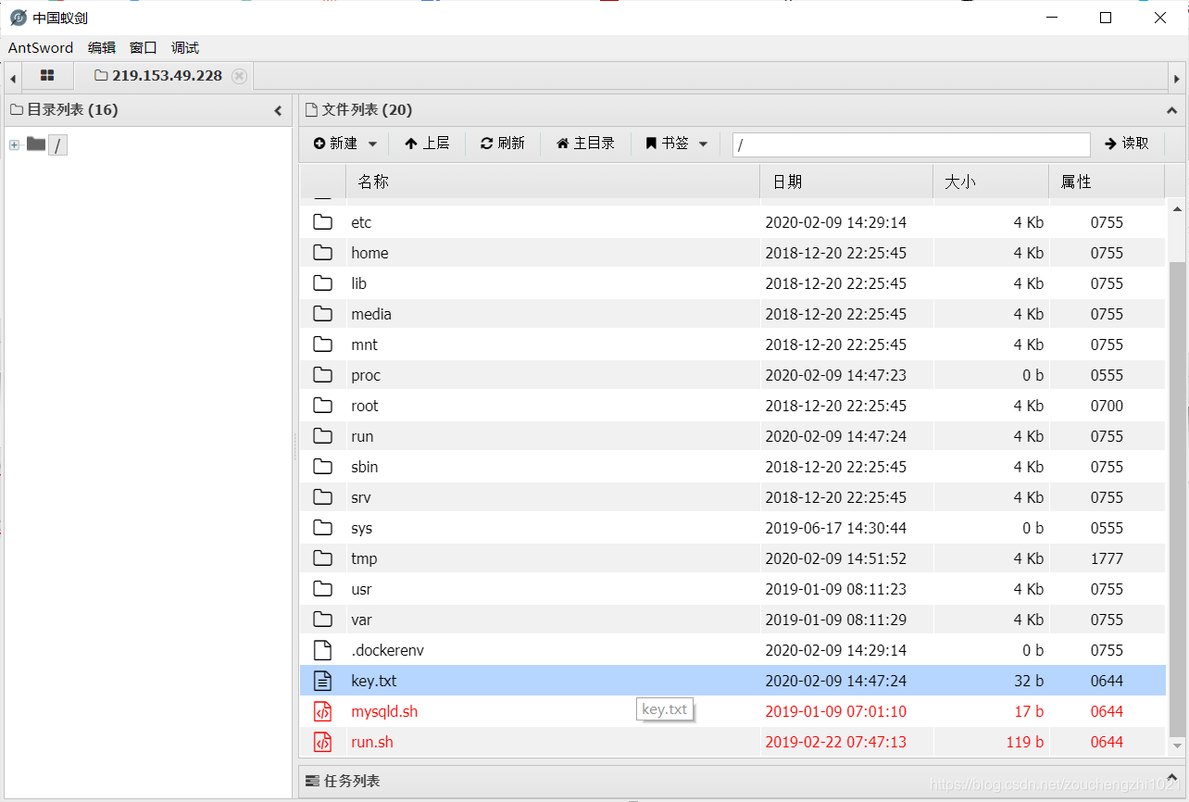Click the scrollbar down arrow
This screenshot has width=1189, height=802.
pyautogui.click(x=1177, y=746)
